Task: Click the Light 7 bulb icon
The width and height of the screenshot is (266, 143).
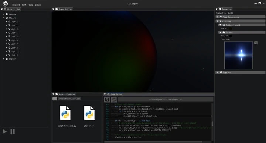Action: pos(9,44)
